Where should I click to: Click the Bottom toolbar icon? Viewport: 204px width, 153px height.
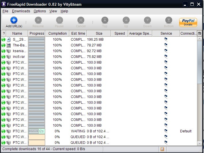tap(169, 20)
